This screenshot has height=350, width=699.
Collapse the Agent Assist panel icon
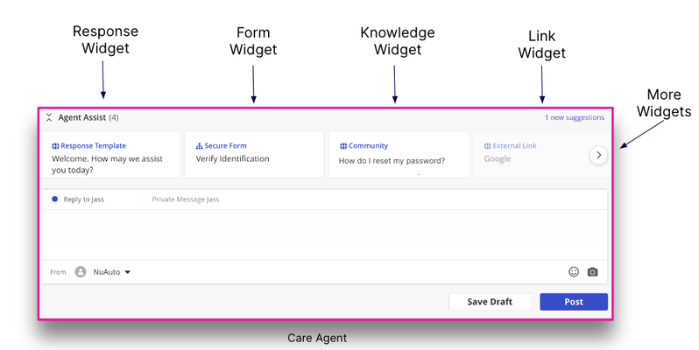click(49, 117)
